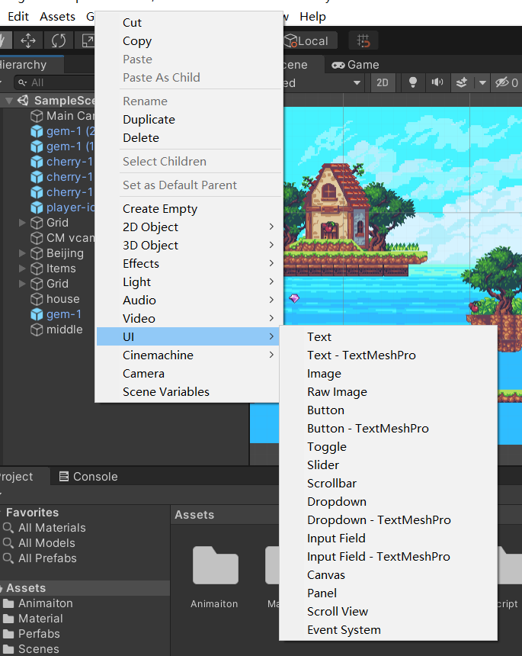Screen dimensions: 522x656
Task: Select the gem-1 prefab below house
Action: (x=63, y=314)
